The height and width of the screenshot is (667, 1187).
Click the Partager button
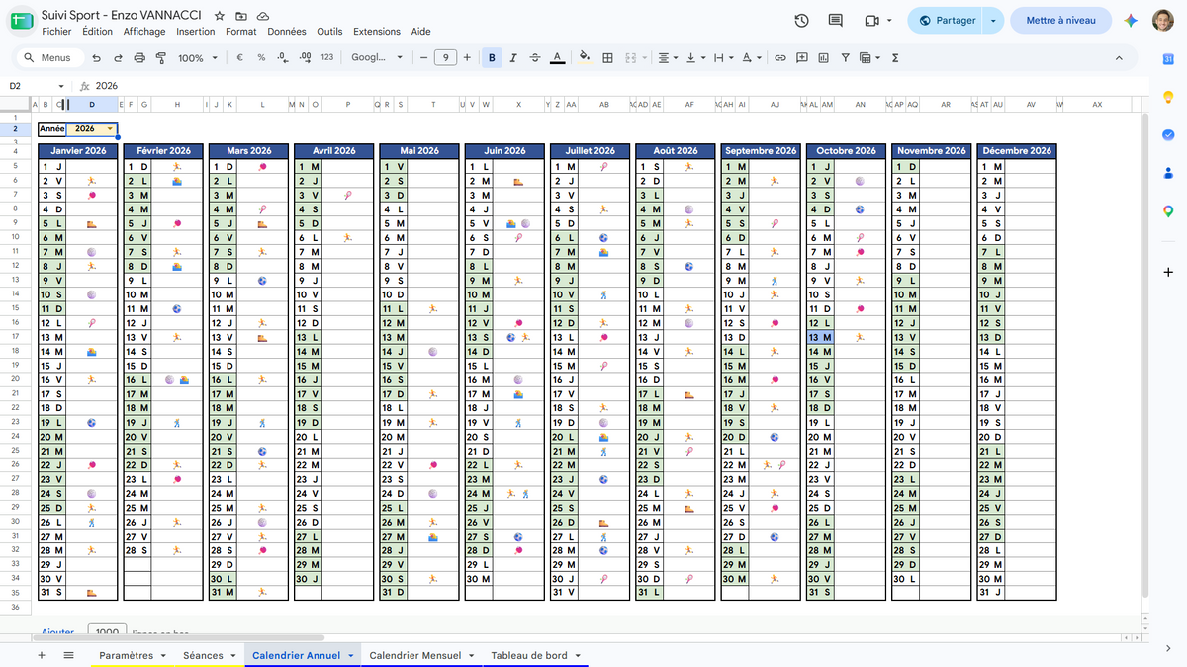tap(947, 20)
